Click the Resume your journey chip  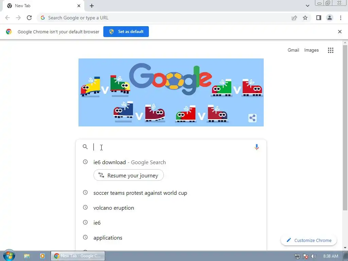coord(128,175)
